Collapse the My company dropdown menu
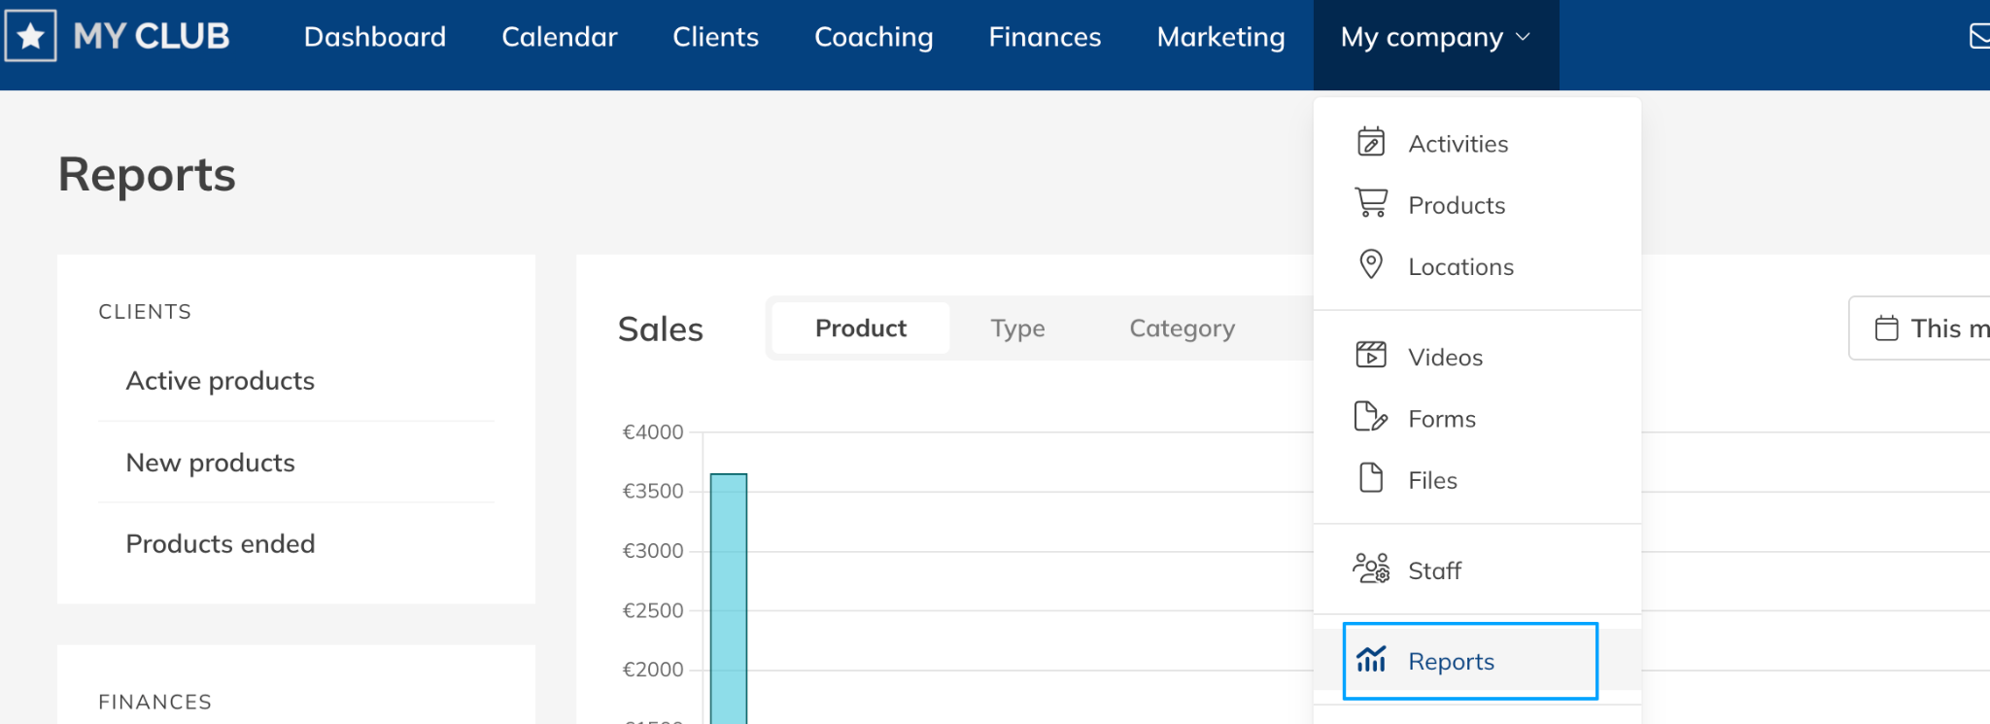This screenshot has height=724, width=1990. pos(1435,38)
